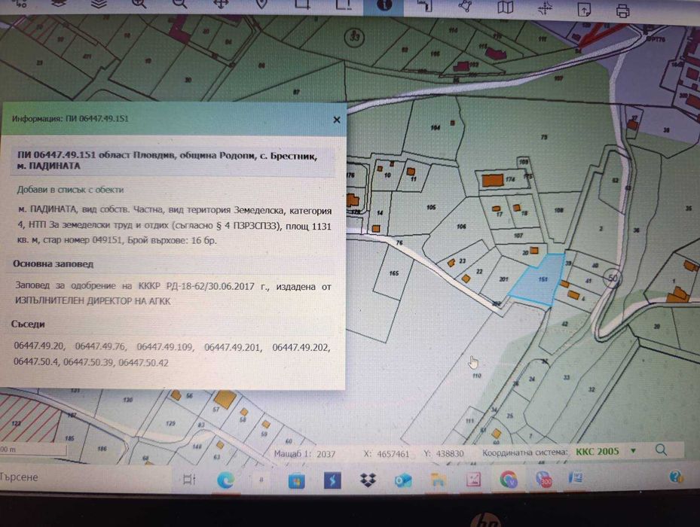
Task: Open neighbor parcel 06447.50.42
Action: tap(144, 362)
